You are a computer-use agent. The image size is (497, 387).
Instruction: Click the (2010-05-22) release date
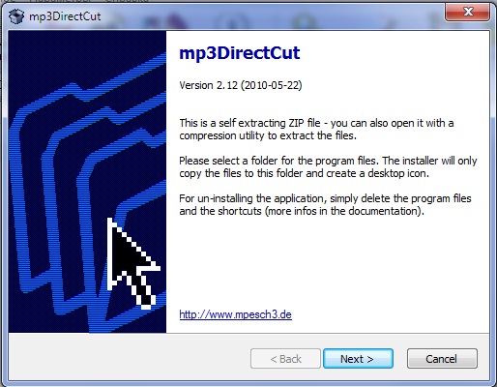(272, 85)
